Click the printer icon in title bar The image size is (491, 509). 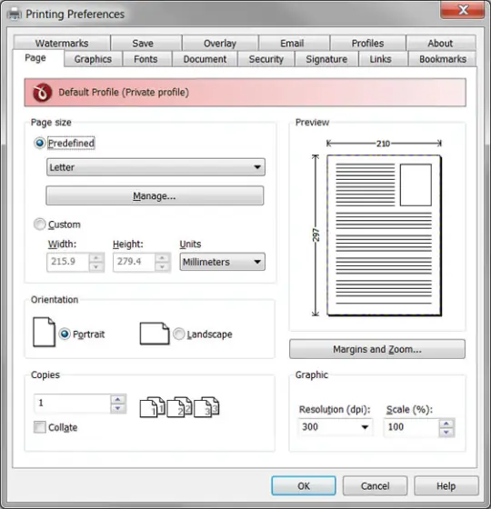tap(14, 14)
